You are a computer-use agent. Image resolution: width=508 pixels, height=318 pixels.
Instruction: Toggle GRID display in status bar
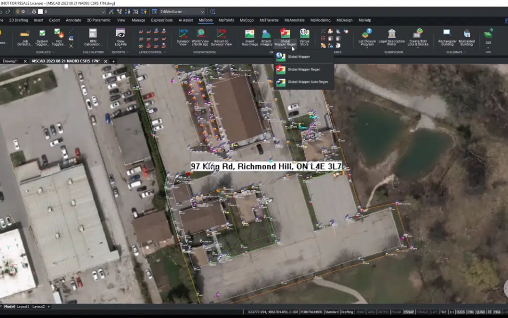pos(372,312)
